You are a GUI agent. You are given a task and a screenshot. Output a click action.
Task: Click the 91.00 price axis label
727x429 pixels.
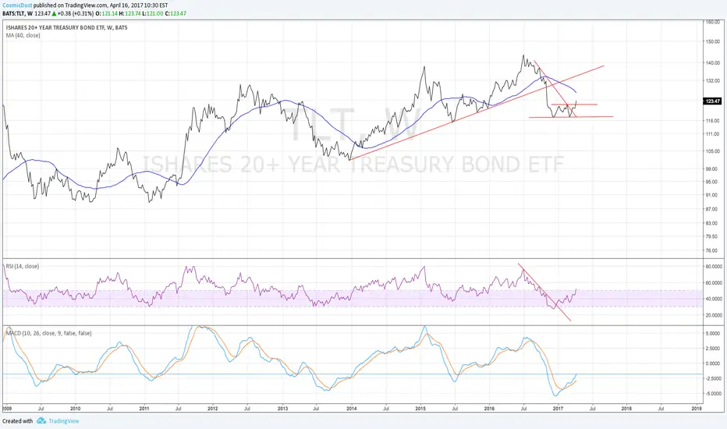tap(711, 195)
